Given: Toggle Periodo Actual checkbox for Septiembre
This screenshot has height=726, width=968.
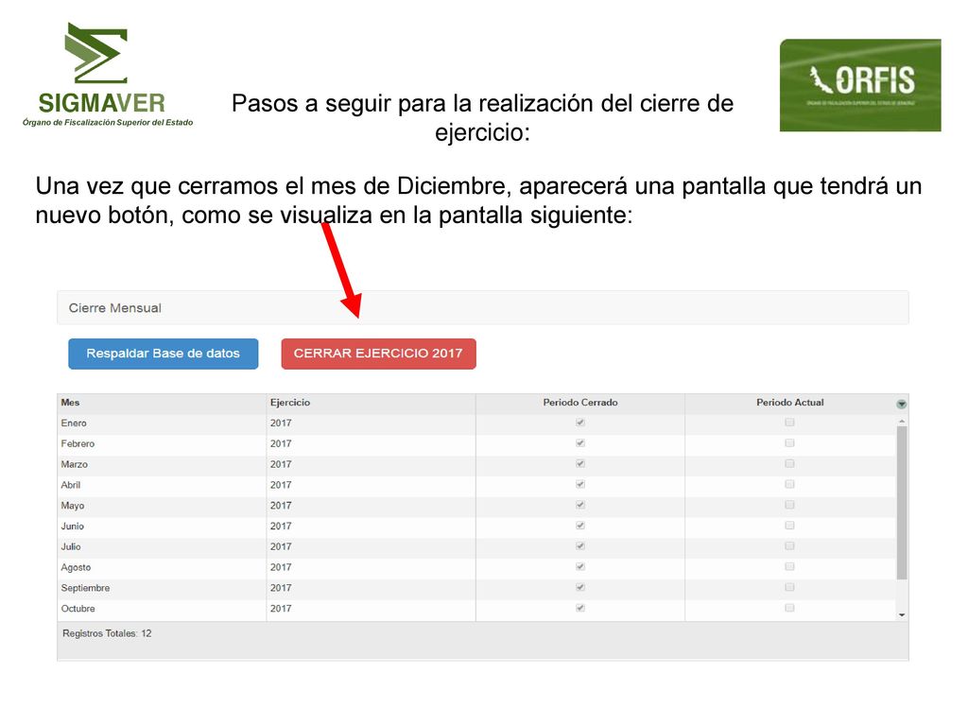Looking at the screenshot, I should 789,587.
